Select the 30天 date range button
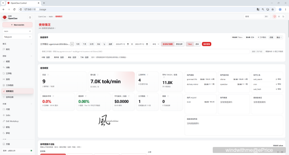 pos(92,44)
